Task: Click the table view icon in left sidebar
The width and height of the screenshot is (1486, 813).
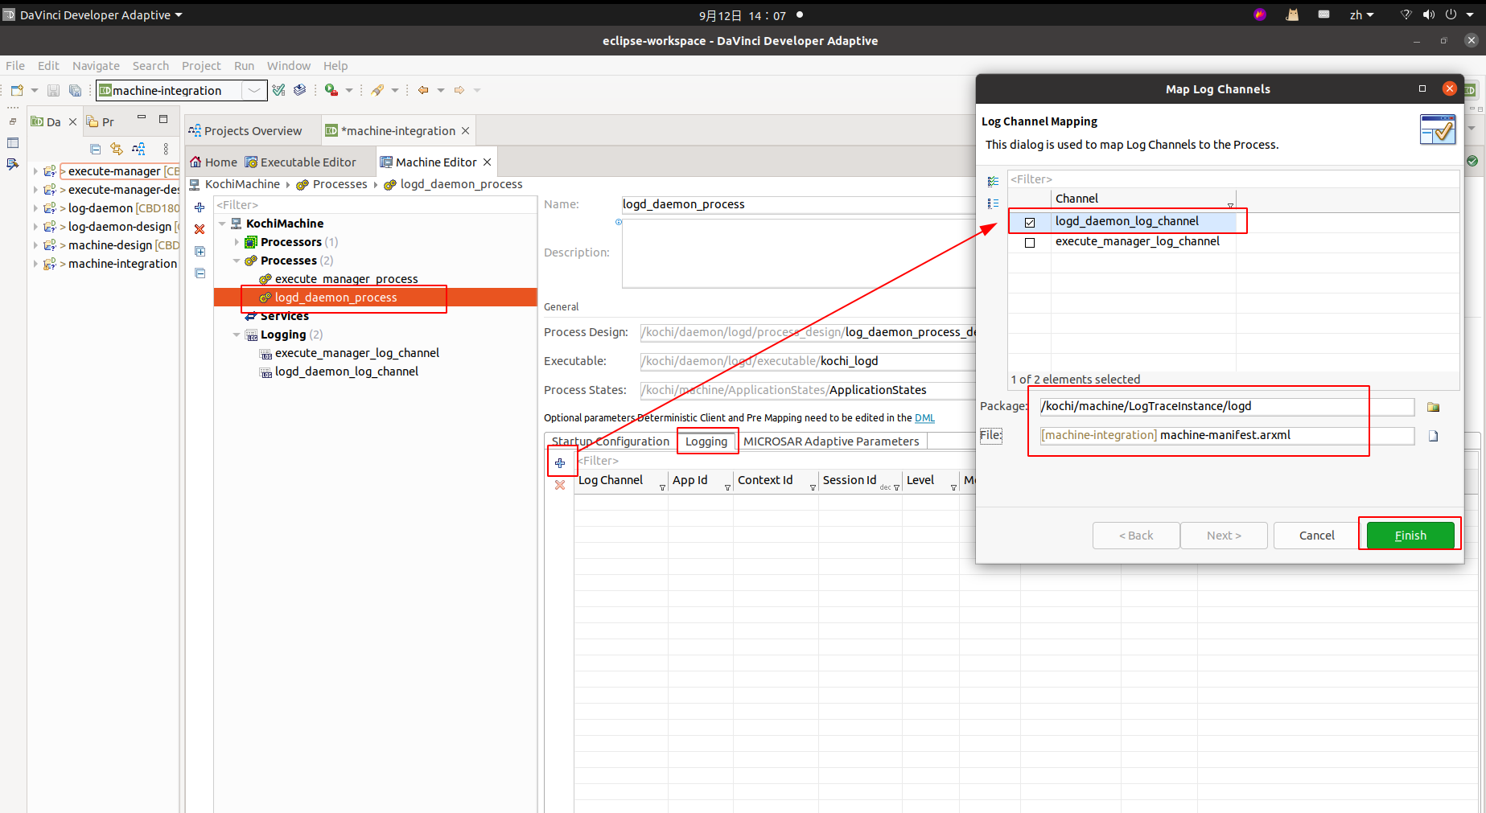Action: [13, 143]
